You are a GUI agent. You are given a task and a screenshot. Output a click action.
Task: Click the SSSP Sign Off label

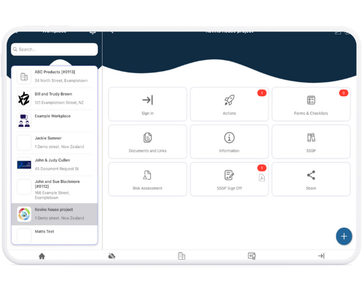[x=229, y=188]
